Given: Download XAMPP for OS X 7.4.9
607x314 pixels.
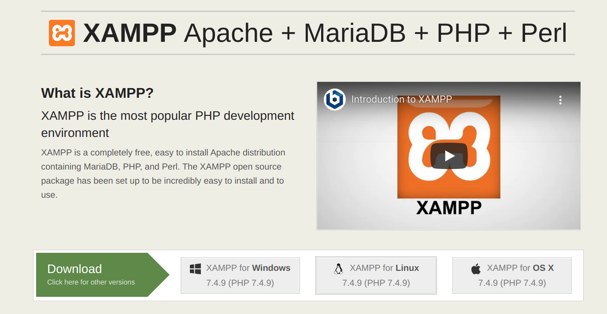Looking at the screenshot, I should coord(511,275).
